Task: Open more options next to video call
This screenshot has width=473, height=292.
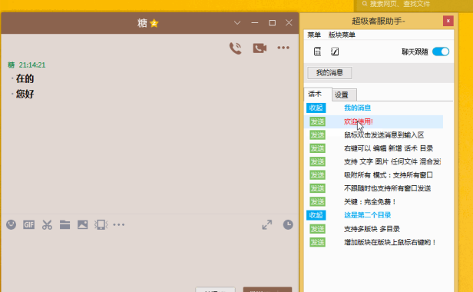Action: coord(283,48)
